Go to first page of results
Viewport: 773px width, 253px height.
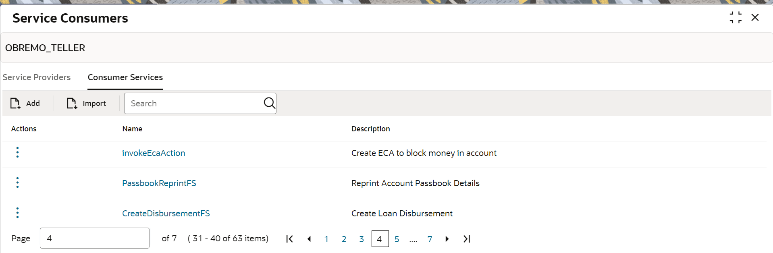pyautogui.click(x=289, y=239)
